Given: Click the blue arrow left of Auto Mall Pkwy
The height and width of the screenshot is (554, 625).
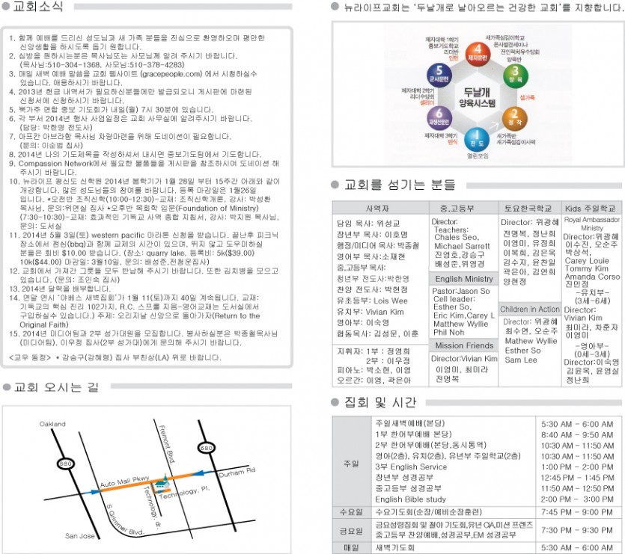Looking at the screenshot, I should point(91,492).
